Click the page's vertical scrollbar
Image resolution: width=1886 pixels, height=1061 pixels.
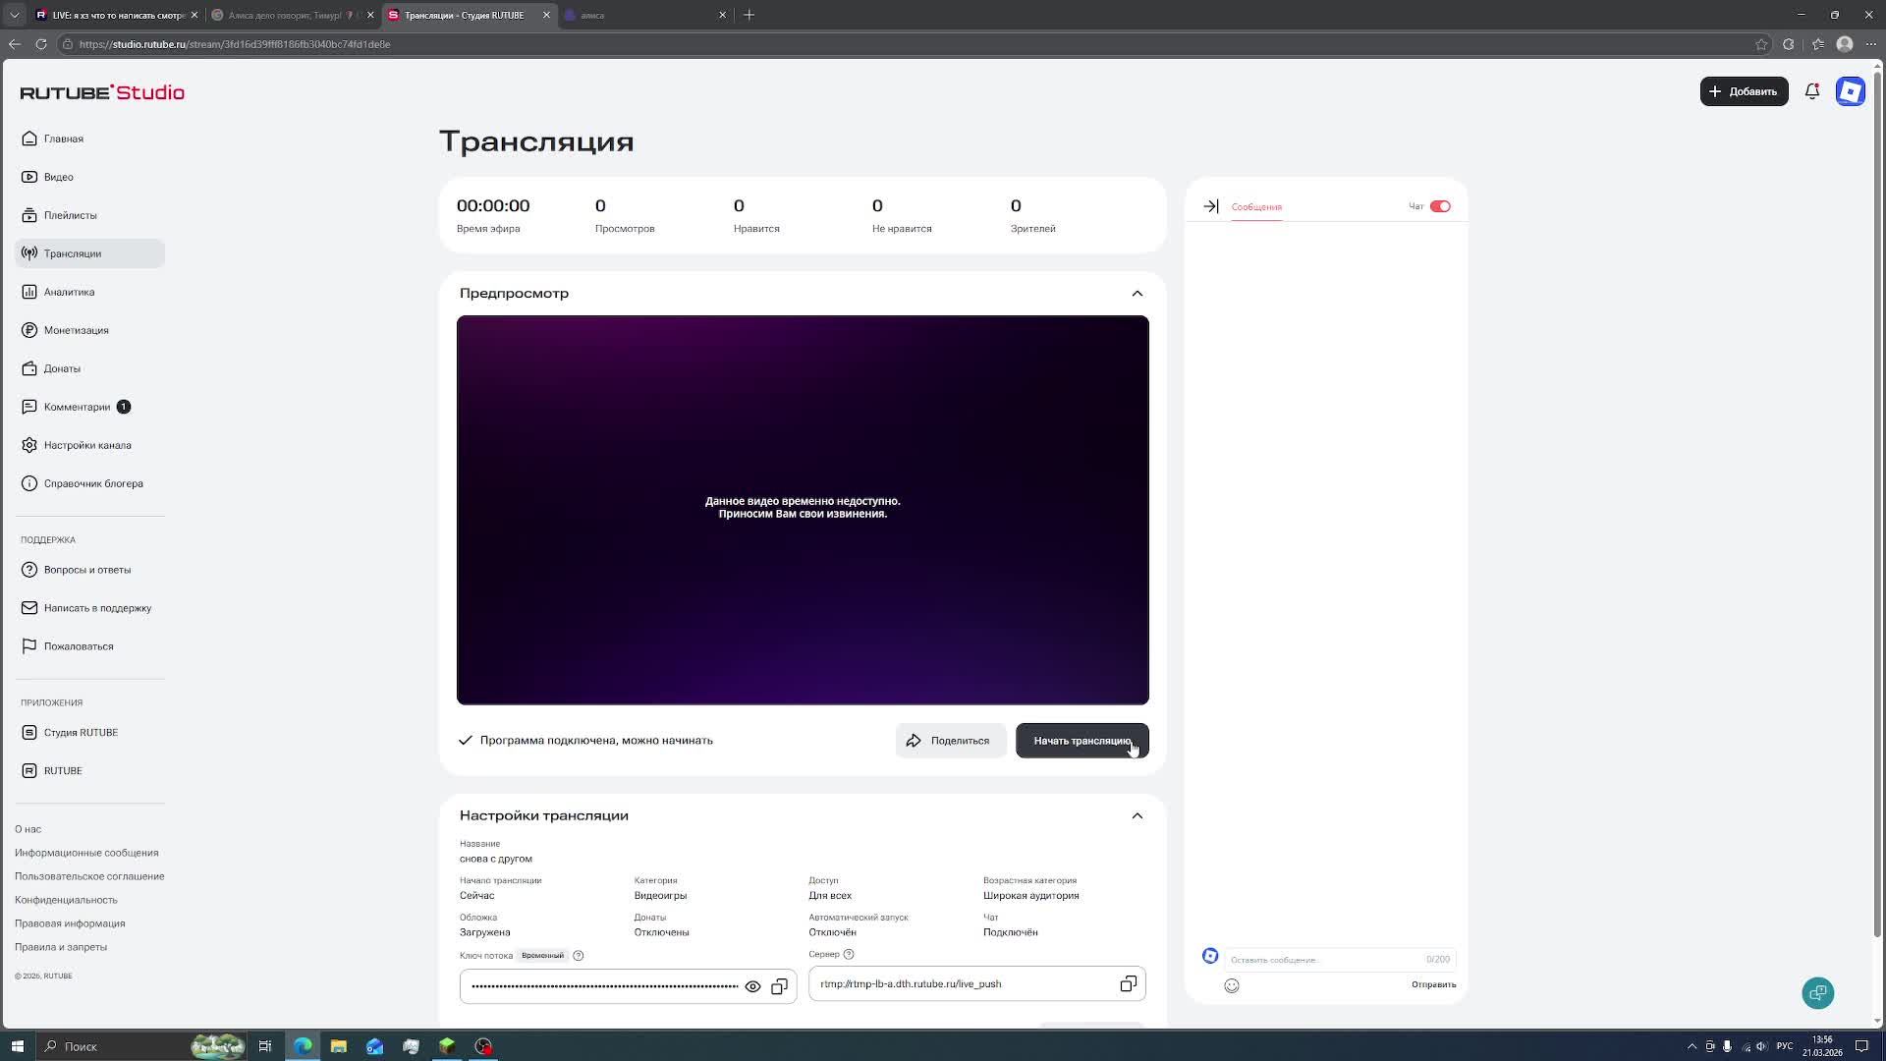pyautogui.click(x=1877, y=491)
